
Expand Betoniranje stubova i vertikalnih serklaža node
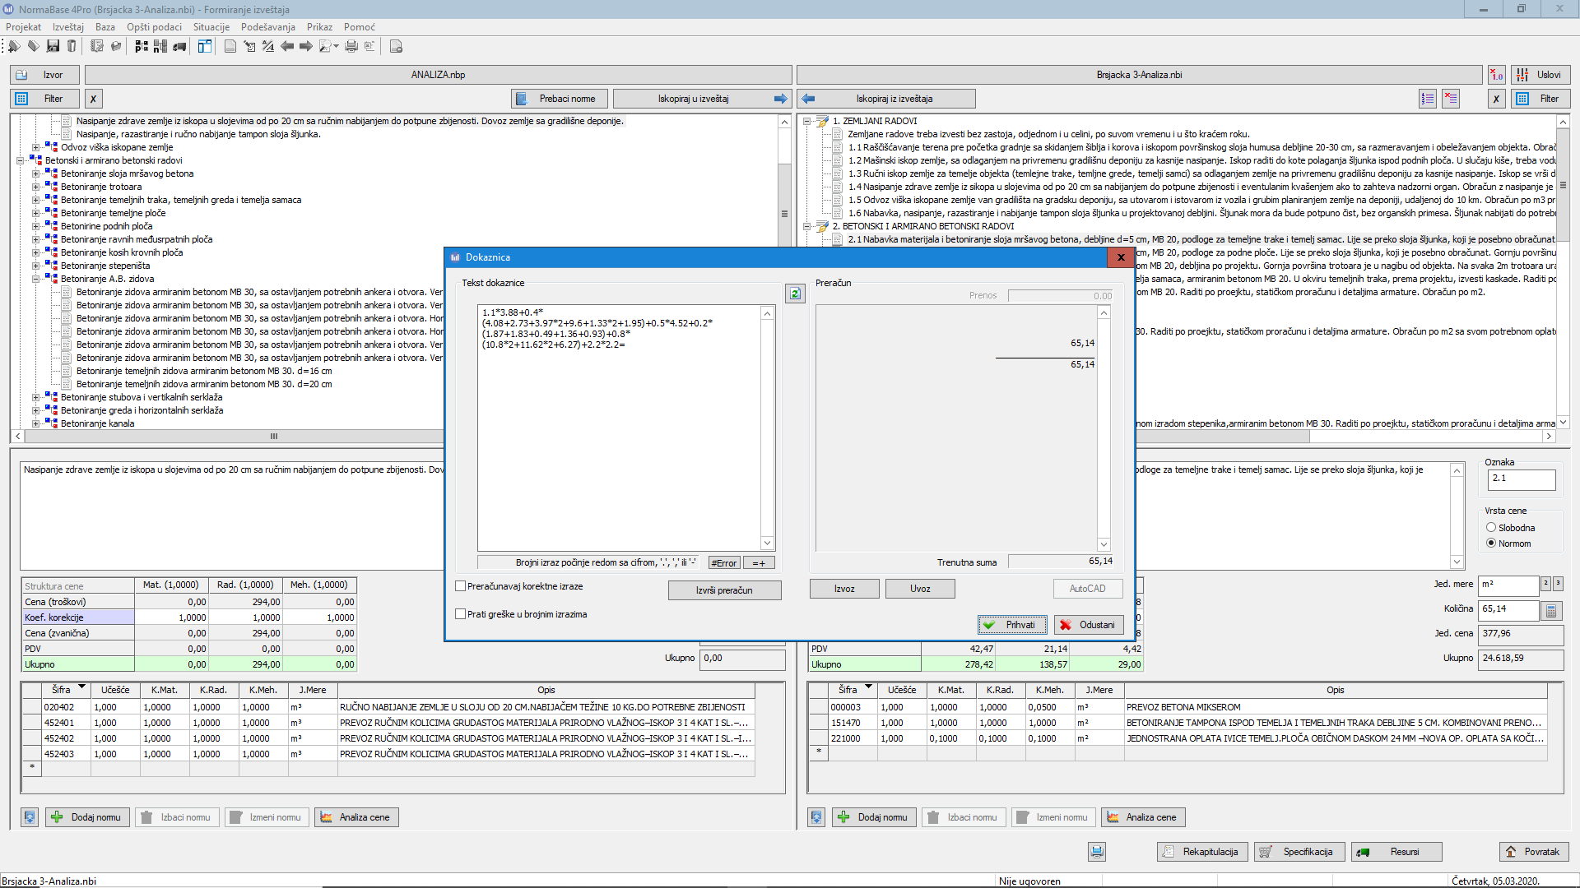[36, 397]
